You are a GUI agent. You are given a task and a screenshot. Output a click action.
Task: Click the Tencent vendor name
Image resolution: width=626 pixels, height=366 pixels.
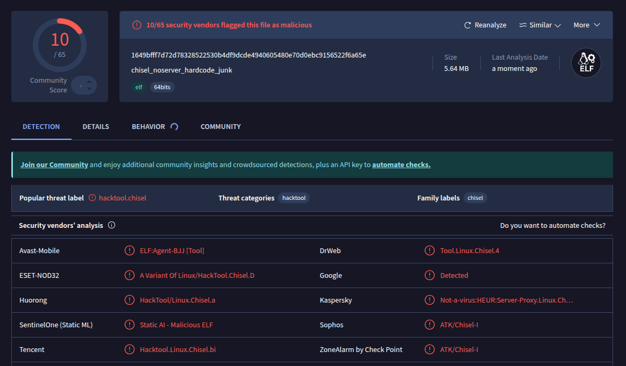pyautogui.click(x=32, y=350)
